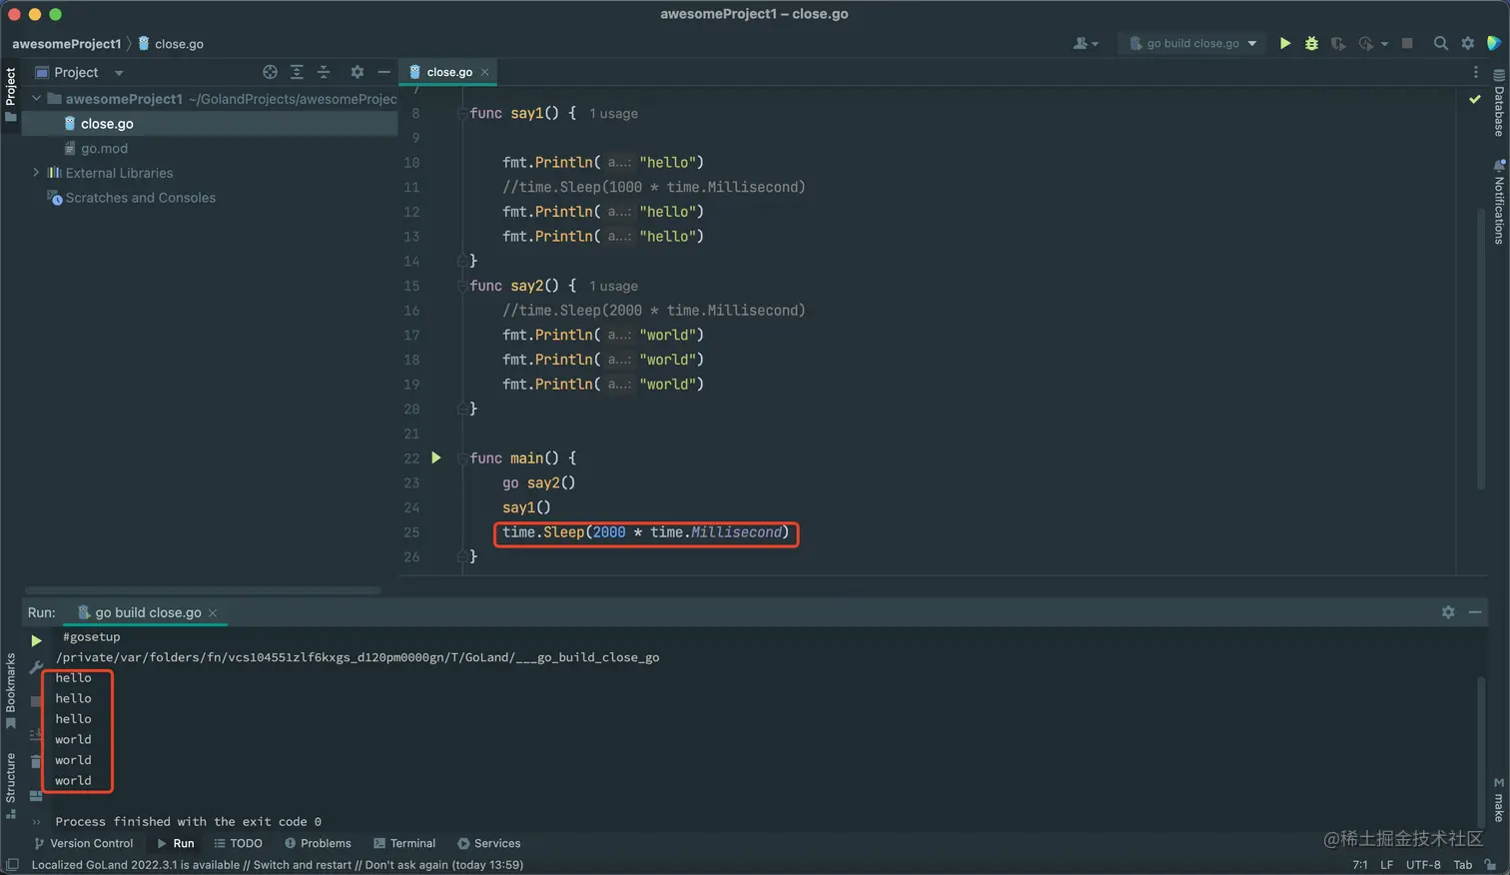This screenshot has height=875, width=1510.
Task: Open IDE settings gear in top toolbar
Action: click(x=1467, y=43)
